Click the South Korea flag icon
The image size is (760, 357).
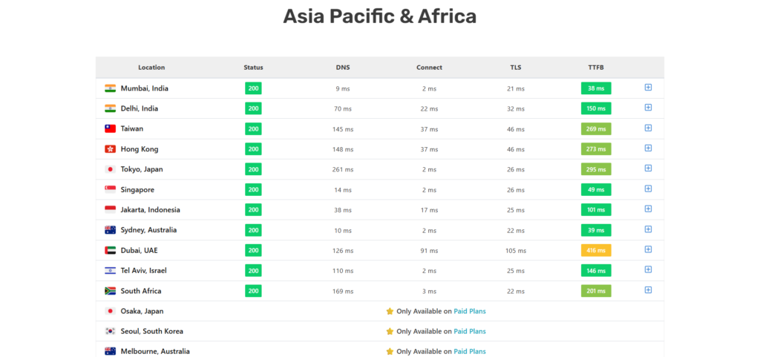(110, 331)
